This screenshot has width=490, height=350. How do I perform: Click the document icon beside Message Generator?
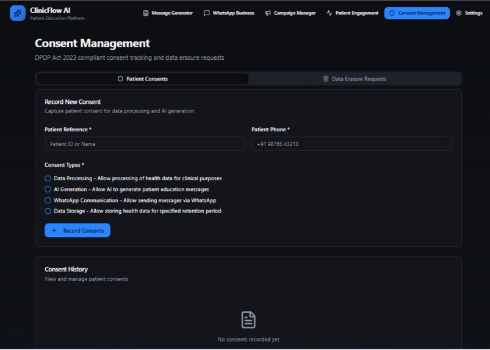coord(146,13)
